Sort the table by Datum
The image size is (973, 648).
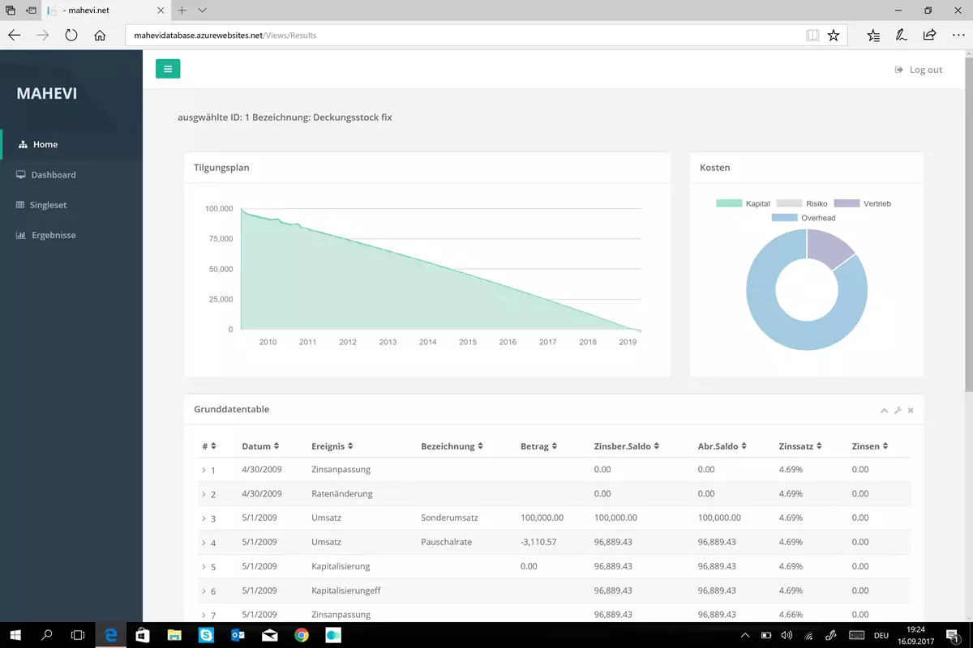click(260, 446)
